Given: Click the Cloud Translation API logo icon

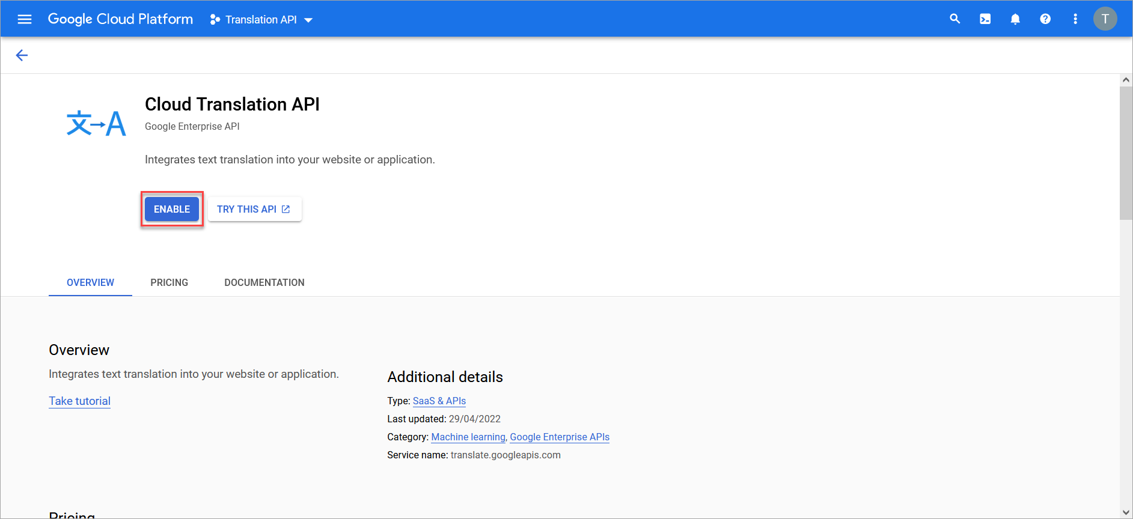Looking at the screenshot, I should 96,123.
